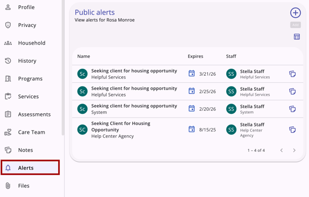
Task: Click the Programs building icon
Action: coord(8,79)
